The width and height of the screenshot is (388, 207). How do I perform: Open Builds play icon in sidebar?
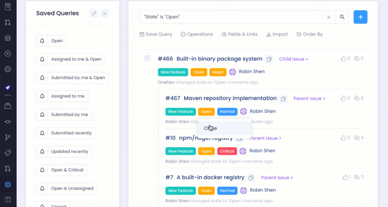coord(8,54)
